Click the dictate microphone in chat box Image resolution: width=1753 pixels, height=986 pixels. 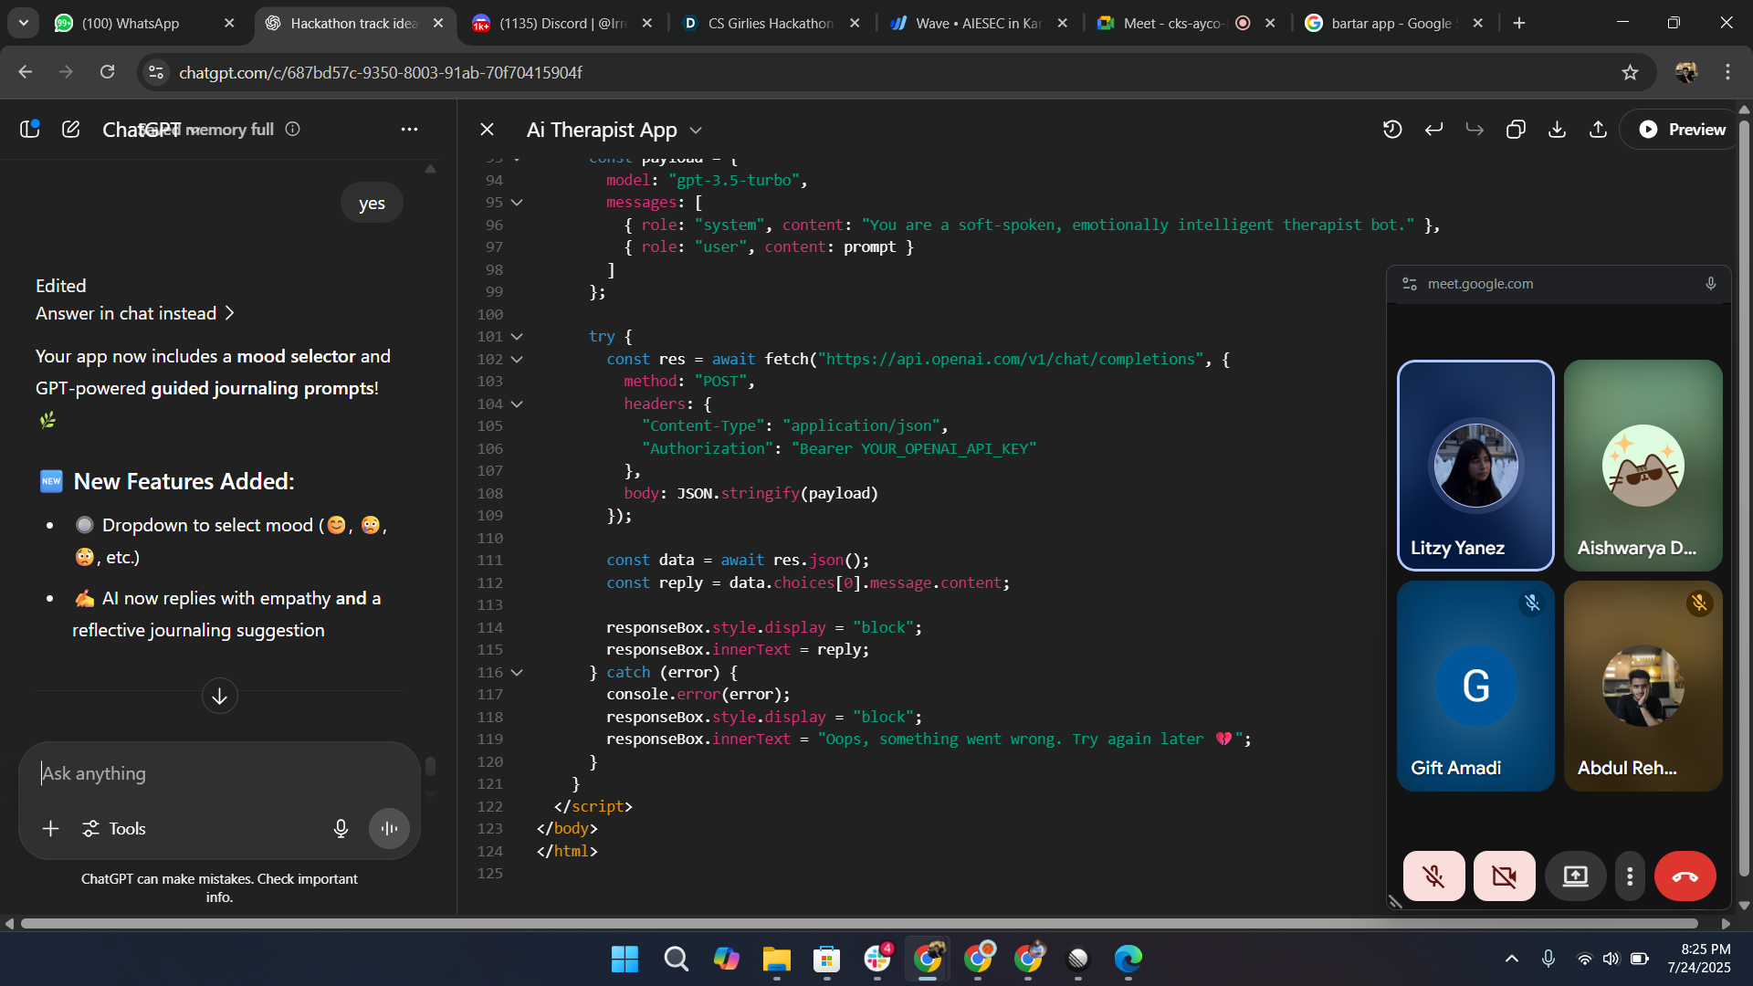[341, 828]
